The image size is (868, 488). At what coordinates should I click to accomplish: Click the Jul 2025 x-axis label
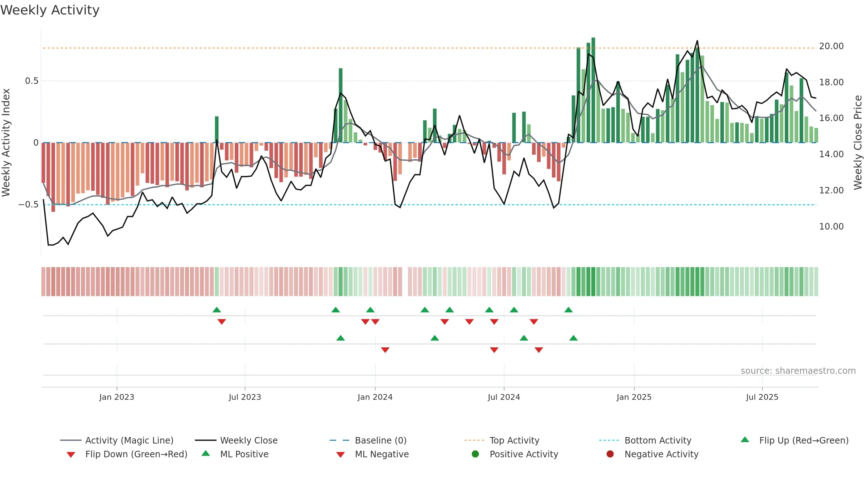[762, 397]
